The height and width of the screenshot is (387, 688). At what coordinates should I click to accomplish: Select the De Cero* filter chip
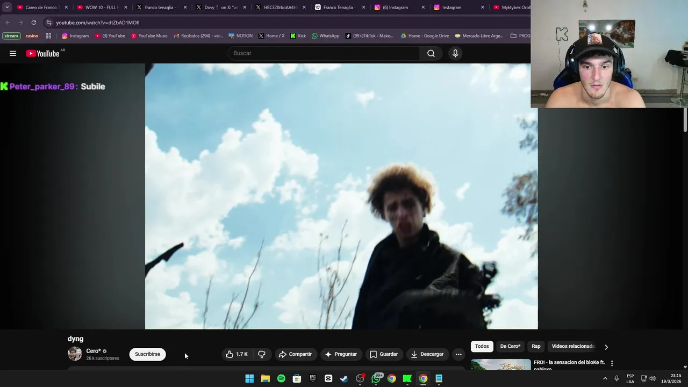(510, 346)
